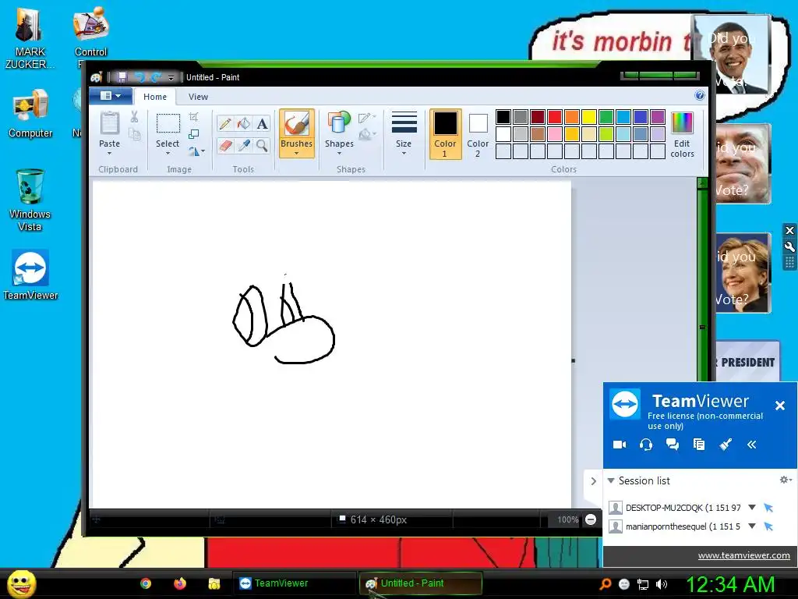Activate Color 1 selector

click(445, 134)
